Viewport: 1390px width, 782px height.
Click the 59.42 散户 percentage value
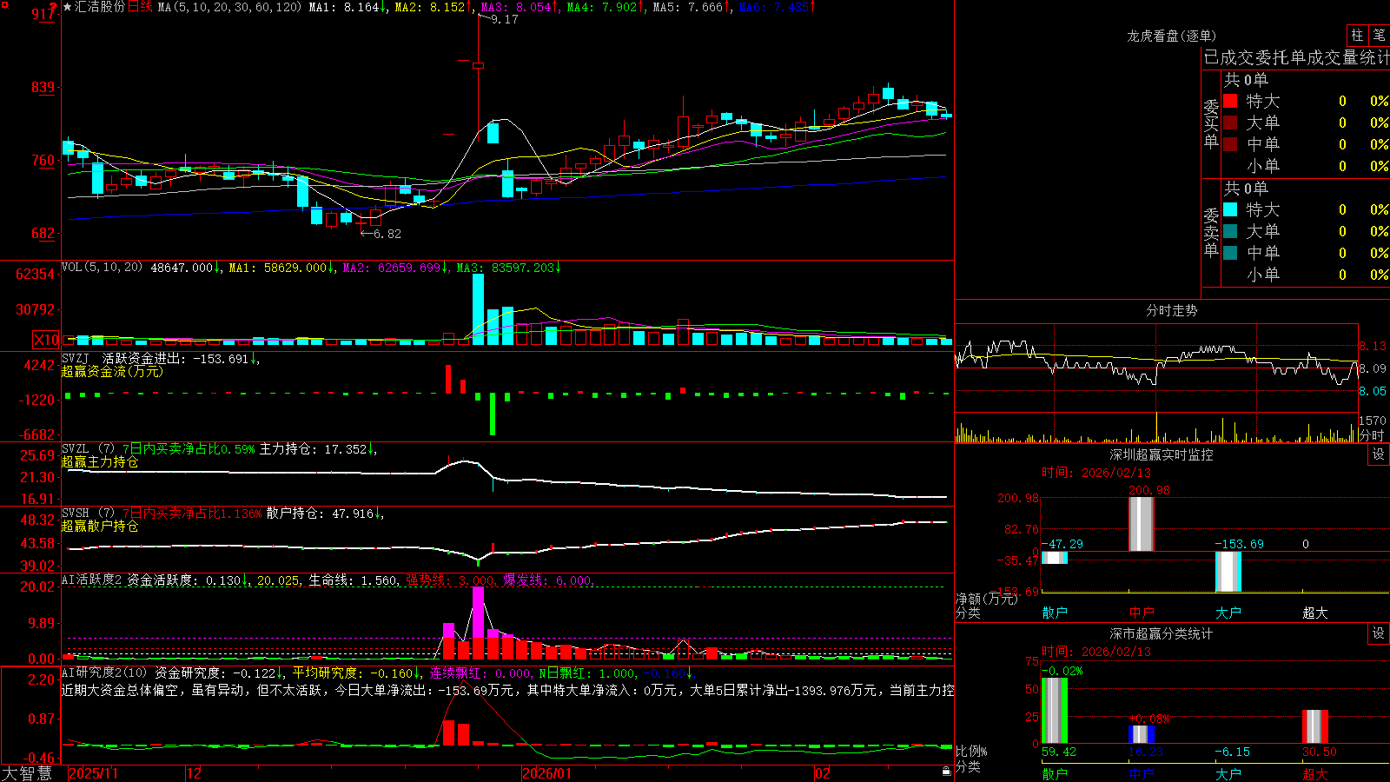click(1058, 752)
